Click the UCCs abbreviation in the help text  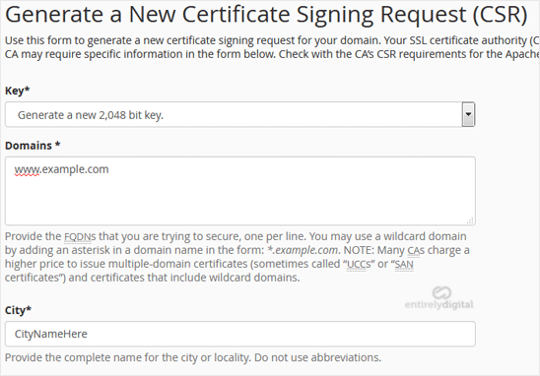359,264
